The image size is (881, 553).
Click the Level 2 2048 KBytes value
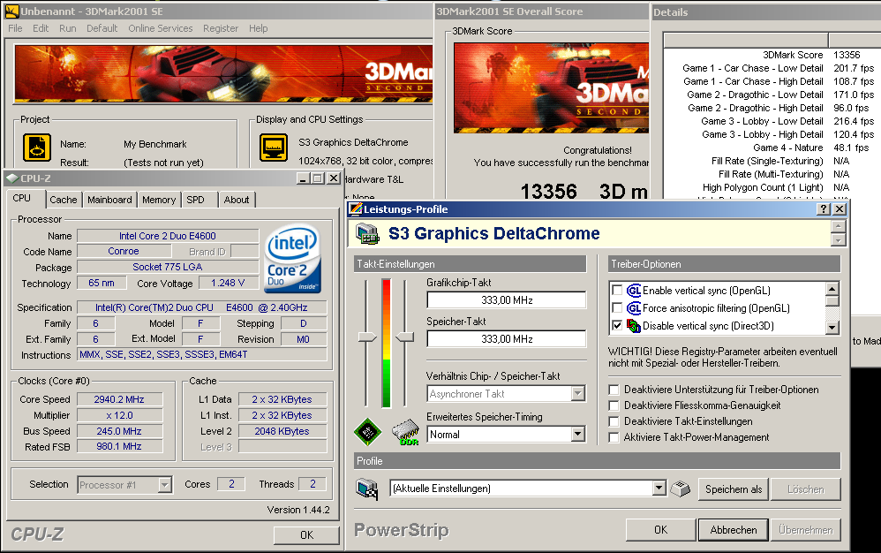coord(282,431)
